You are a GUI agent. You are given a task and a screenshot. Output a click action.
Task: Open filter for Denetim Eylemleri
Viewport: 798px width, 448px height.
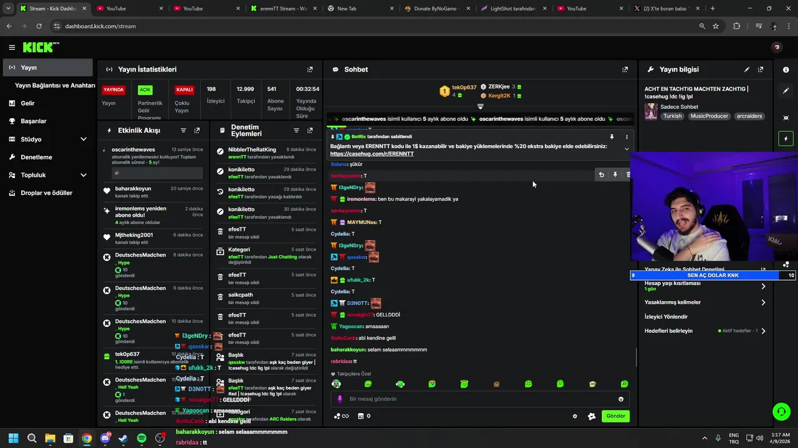(x=296, y=131)
